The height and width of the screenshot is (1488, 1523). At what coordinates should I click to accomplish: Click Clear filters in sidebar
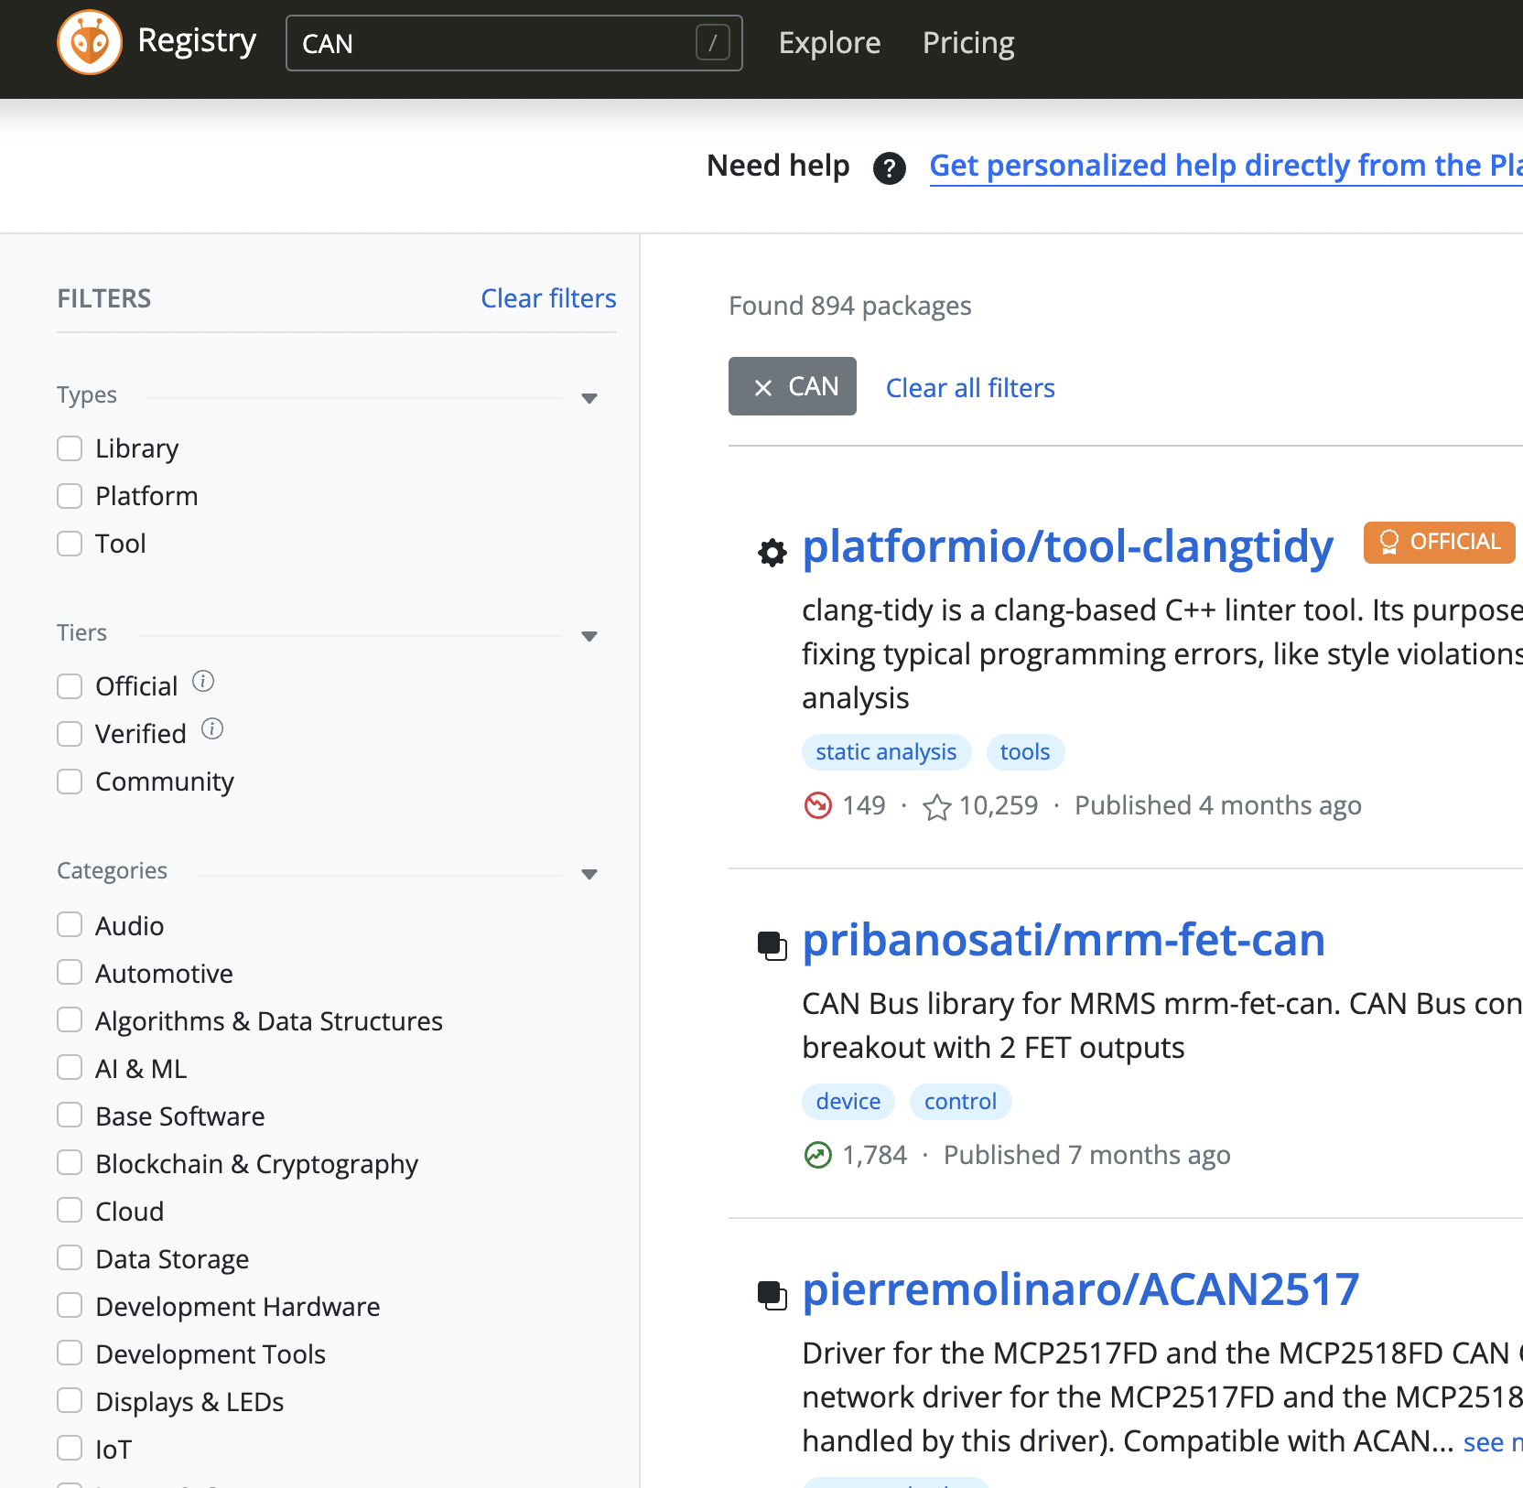[x=548, y=298]
